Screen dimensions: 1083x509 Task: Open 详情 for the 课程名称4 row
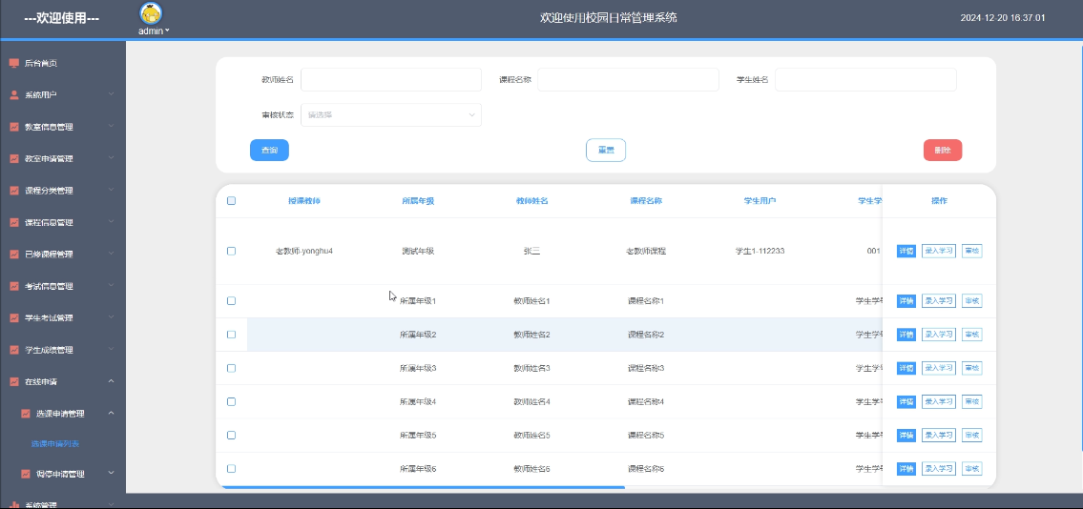pyautogui.click(x=906, y=401)
